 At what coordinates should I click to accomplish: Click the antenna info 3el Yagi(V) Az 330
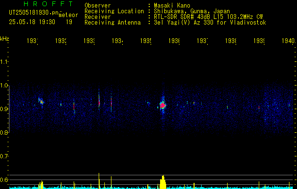pyautogui.click(x=185, y=23)
